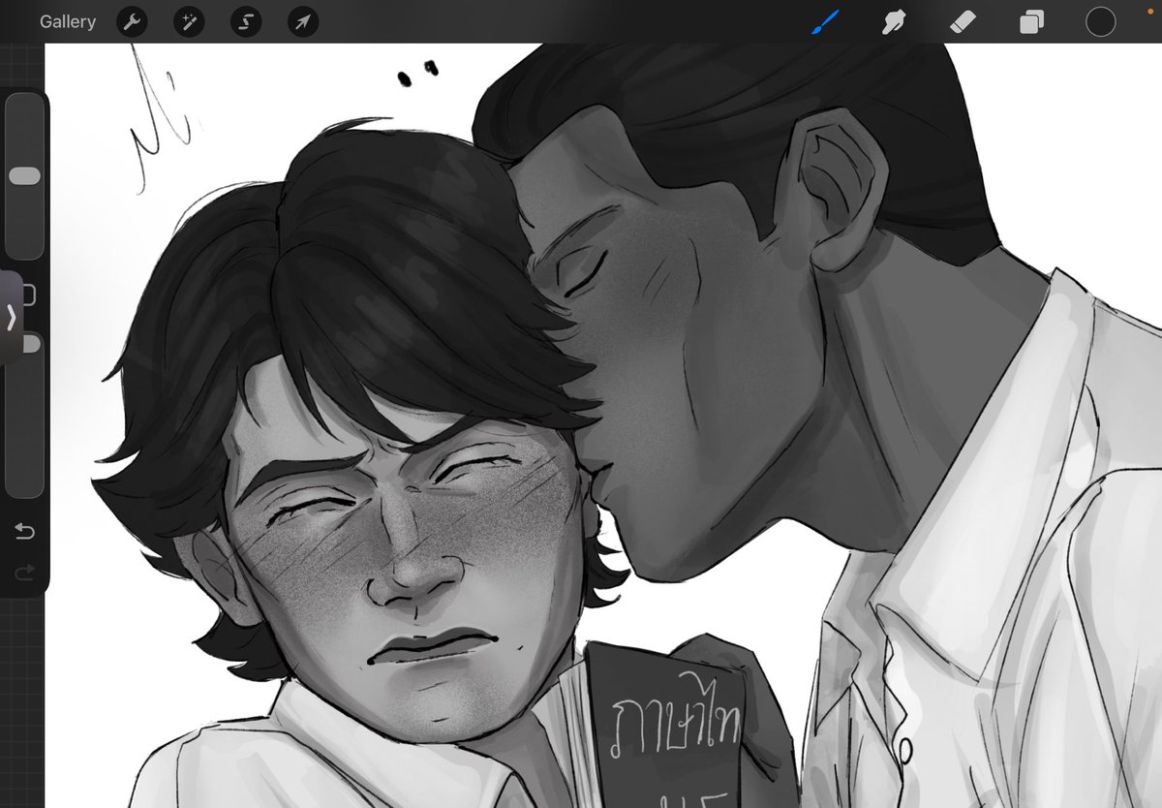Open the active color picker
The height and width of the screenshot is (808, 1162).
[x=1100, y=21]
